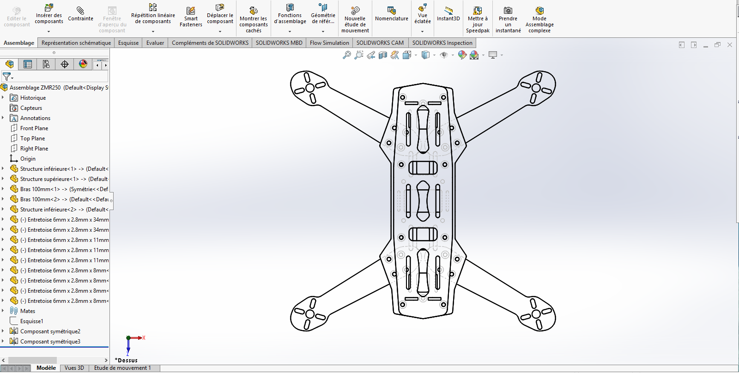739x373 pixels.
Task: Open the DimXpertManager crosshair tab
Action: tap(65, 64)
